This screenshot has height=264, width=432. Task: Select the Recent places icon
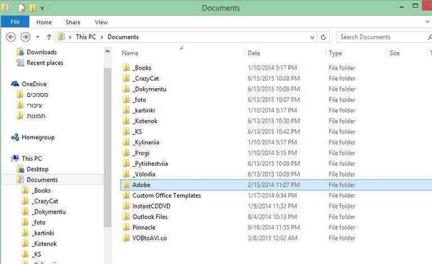click(20, 63)
